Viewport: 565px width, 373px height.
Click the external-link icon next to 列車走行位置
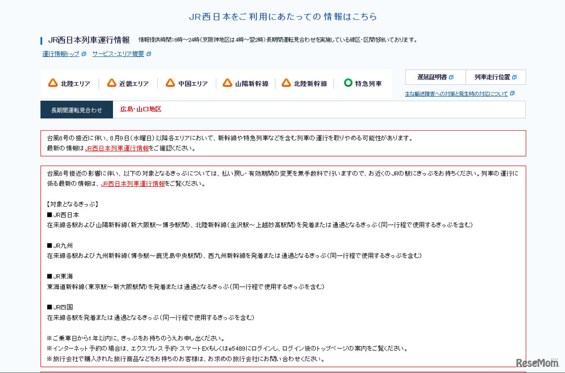click(515, 77)
